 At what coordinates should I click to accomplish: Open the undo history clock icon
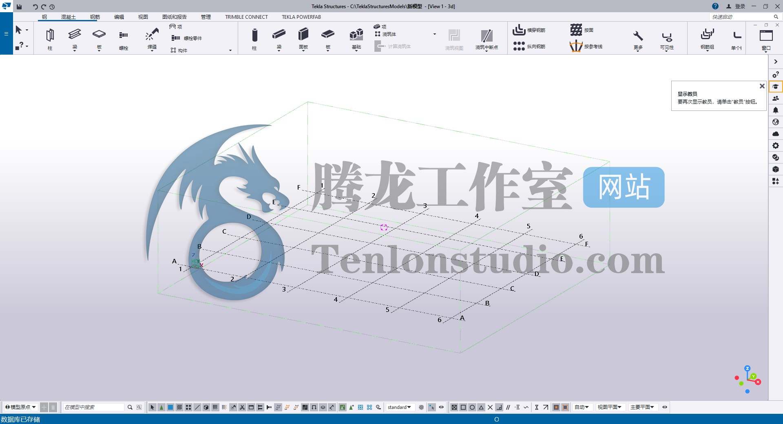52,7
